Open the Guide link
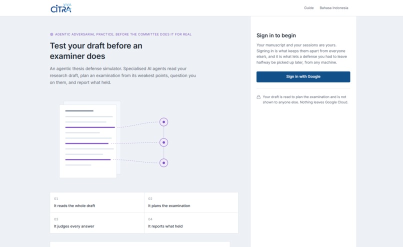The image size is (403, 247). point(308,8)
